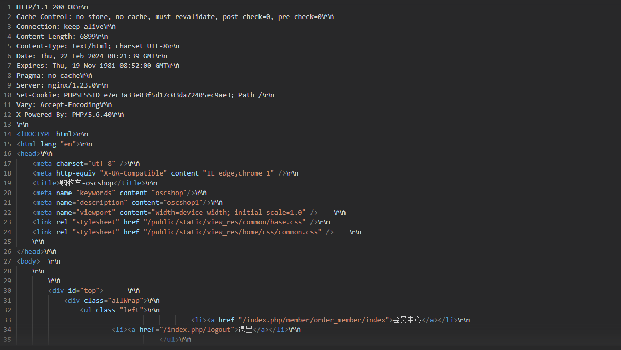Click the closing "</ul>" tag
This screenshot has width=621, height=350.
click(x=169, y=340)
